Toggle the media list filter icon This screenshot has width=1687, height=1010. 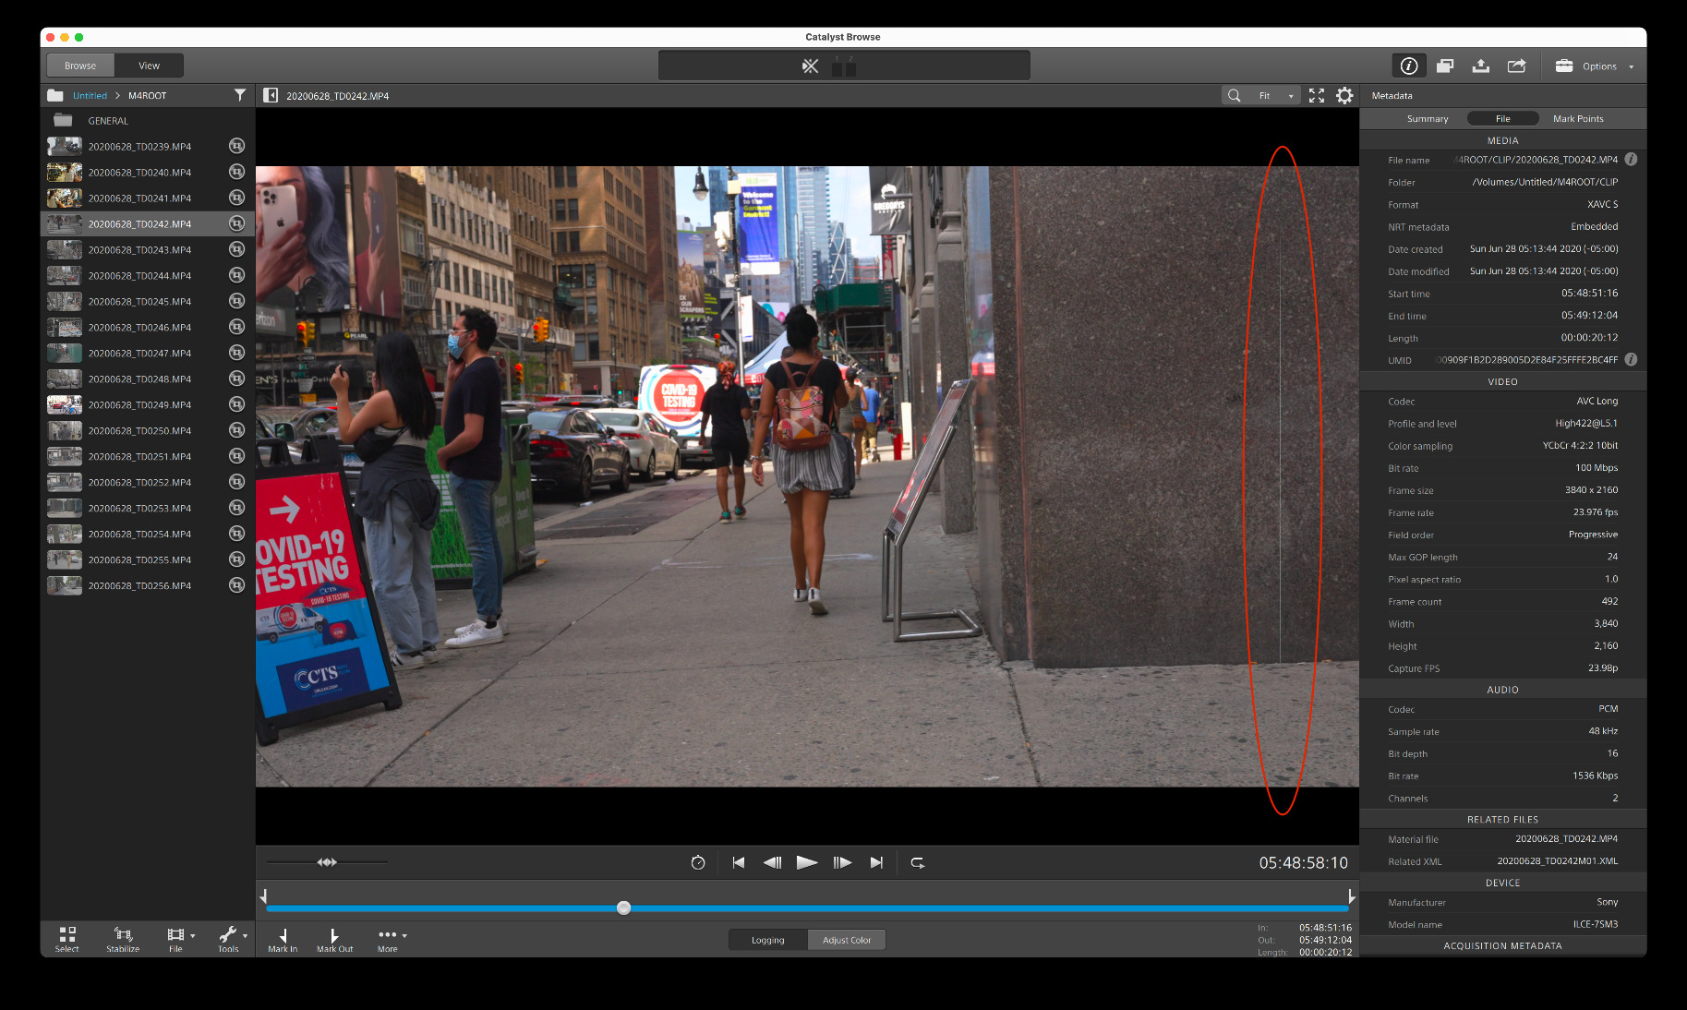coord(240,95)
